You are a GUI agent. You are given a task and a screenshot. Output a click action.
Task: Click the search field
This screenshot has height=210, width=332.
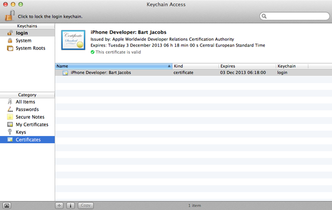(x=294, y=16)
